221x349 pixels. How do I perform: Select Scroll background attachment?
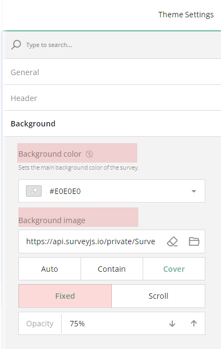[x=158, y=296]
